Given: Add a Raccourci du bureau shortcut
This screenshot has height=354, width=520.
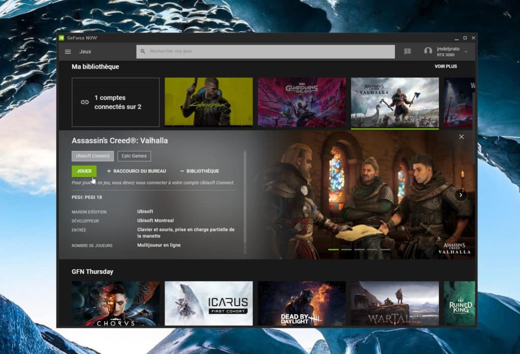Looking at the screenshot, I should [x=136, y=171].
